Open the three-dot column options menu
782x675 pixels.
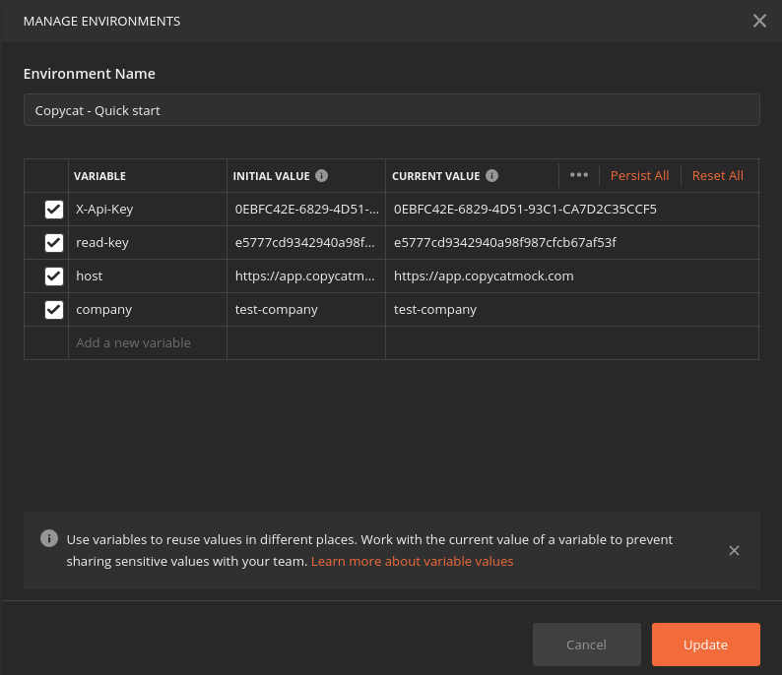579,175
